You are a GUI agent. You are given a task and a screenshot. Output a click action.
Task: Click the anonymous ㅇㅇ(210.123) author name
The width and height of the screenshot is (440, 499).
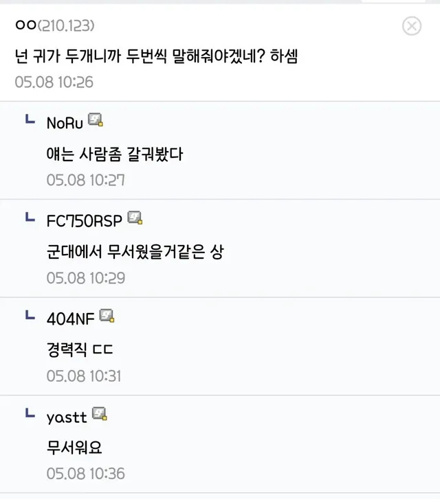(55, 26)
